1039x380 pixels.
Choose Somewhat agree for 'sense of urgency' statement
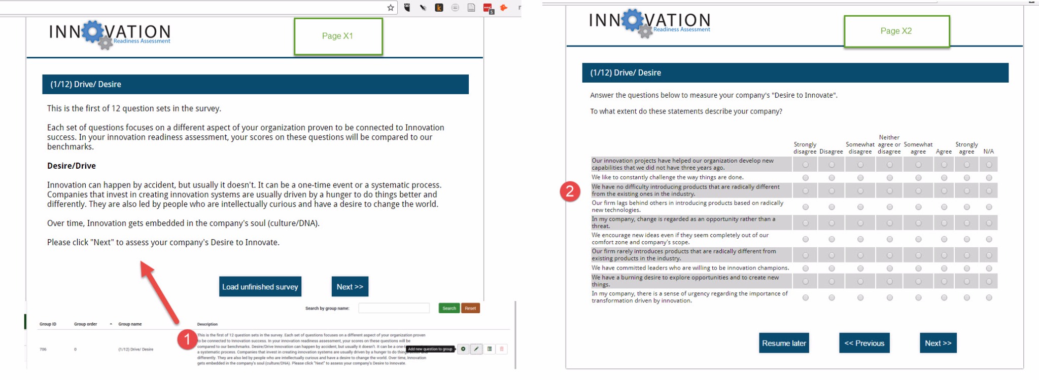918,298
